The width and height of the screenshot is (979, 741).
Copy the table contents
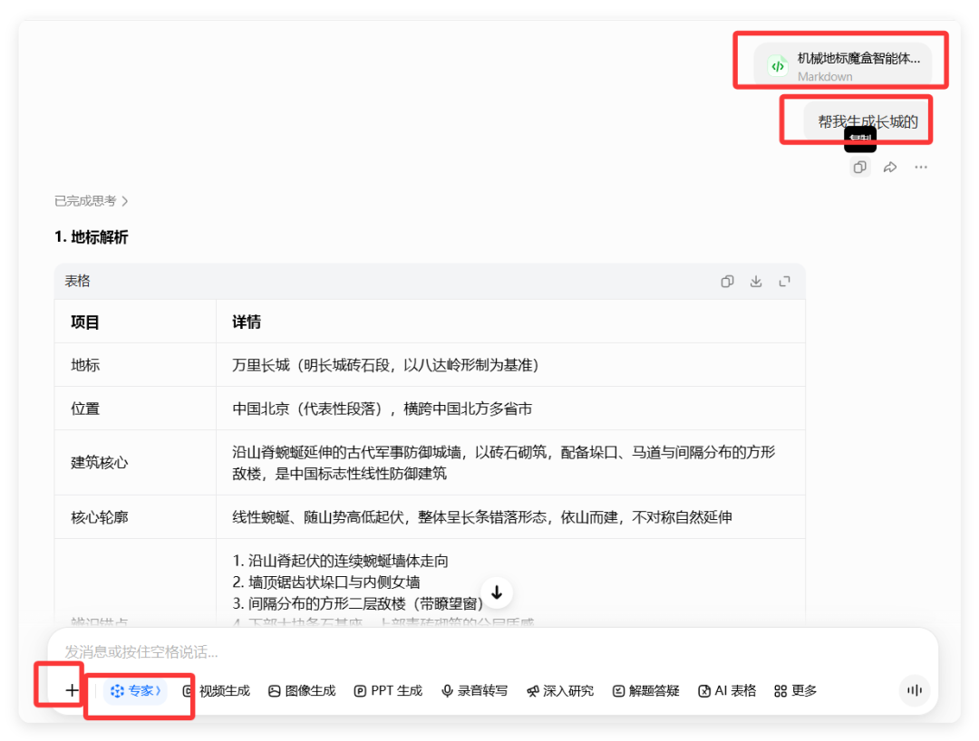727,282
